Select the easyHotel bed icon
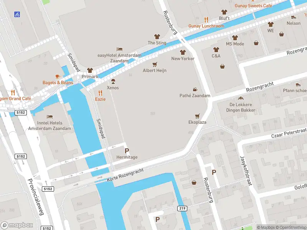This screenshot has height=230, width=307. click(119, 49)
